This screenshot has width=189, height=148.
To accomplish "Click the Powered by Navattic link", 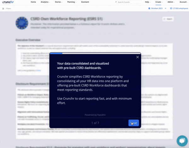I will pyautogui.click(x=95, y=115).
